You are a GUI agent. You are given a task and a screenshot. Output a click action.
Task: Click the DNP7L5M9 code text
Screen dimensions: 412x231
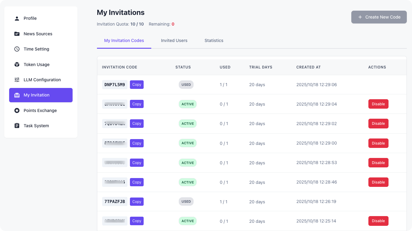[x=115, y=85]
